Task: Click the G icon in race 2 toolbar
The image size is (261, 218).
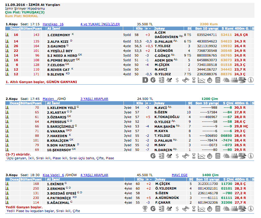Action: pyautogui.click(x=153, y=155)
